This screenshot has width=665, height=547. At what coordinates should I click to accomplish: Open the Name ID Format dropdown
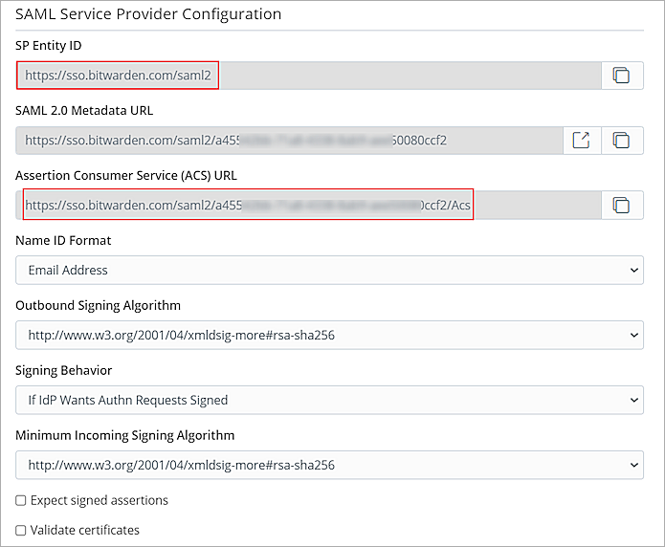click(x=329, y=270)
